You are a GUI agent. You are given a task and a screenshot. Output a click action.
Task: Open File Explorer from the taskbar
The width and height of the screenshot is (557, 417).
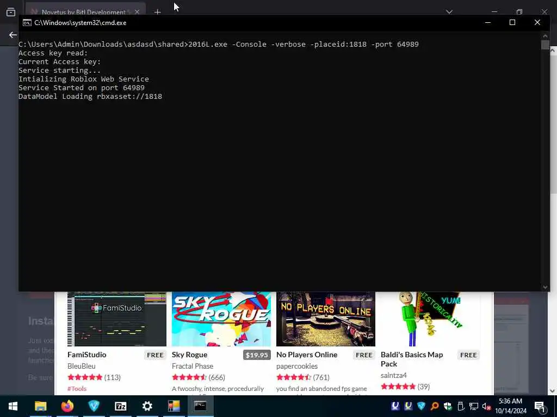pyautogui.click(x=40, y=406)
